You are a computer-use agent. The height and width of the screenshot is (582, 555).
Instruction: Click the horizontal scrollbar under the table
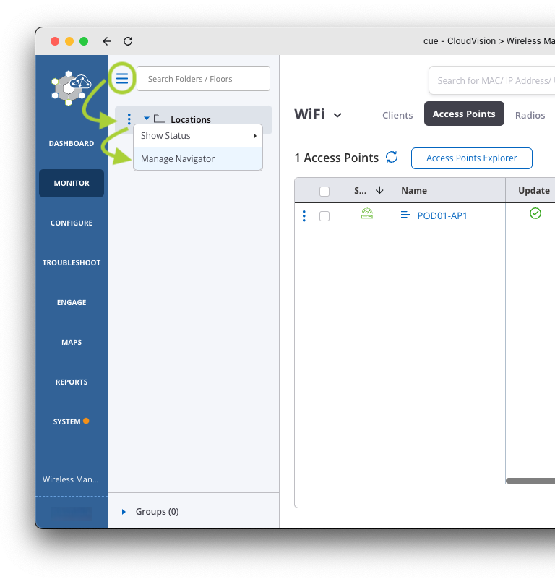(x=530, y=481)
